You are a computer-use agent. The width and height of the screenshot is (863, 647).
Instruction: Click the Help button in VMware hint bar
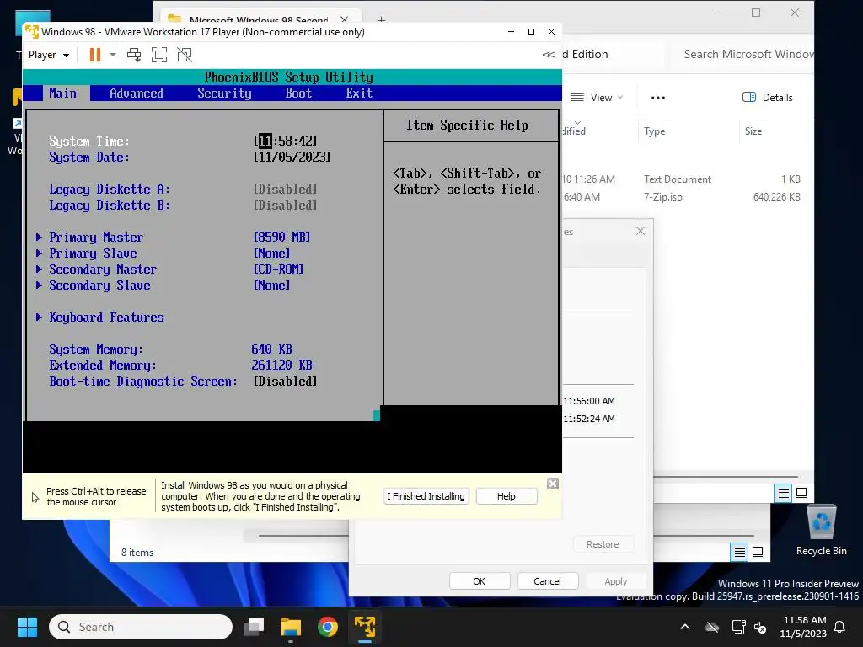point(507,496)
